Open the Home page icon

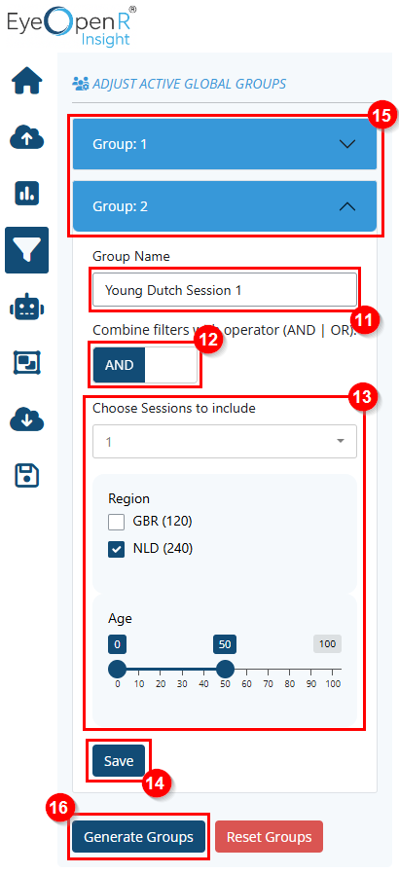(x=26, y=82)
